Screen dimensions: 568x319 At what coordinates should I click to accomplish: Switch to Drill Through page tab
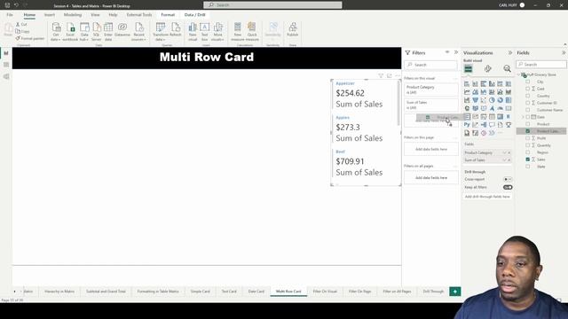pyautogui.click(x=433, y=292)
